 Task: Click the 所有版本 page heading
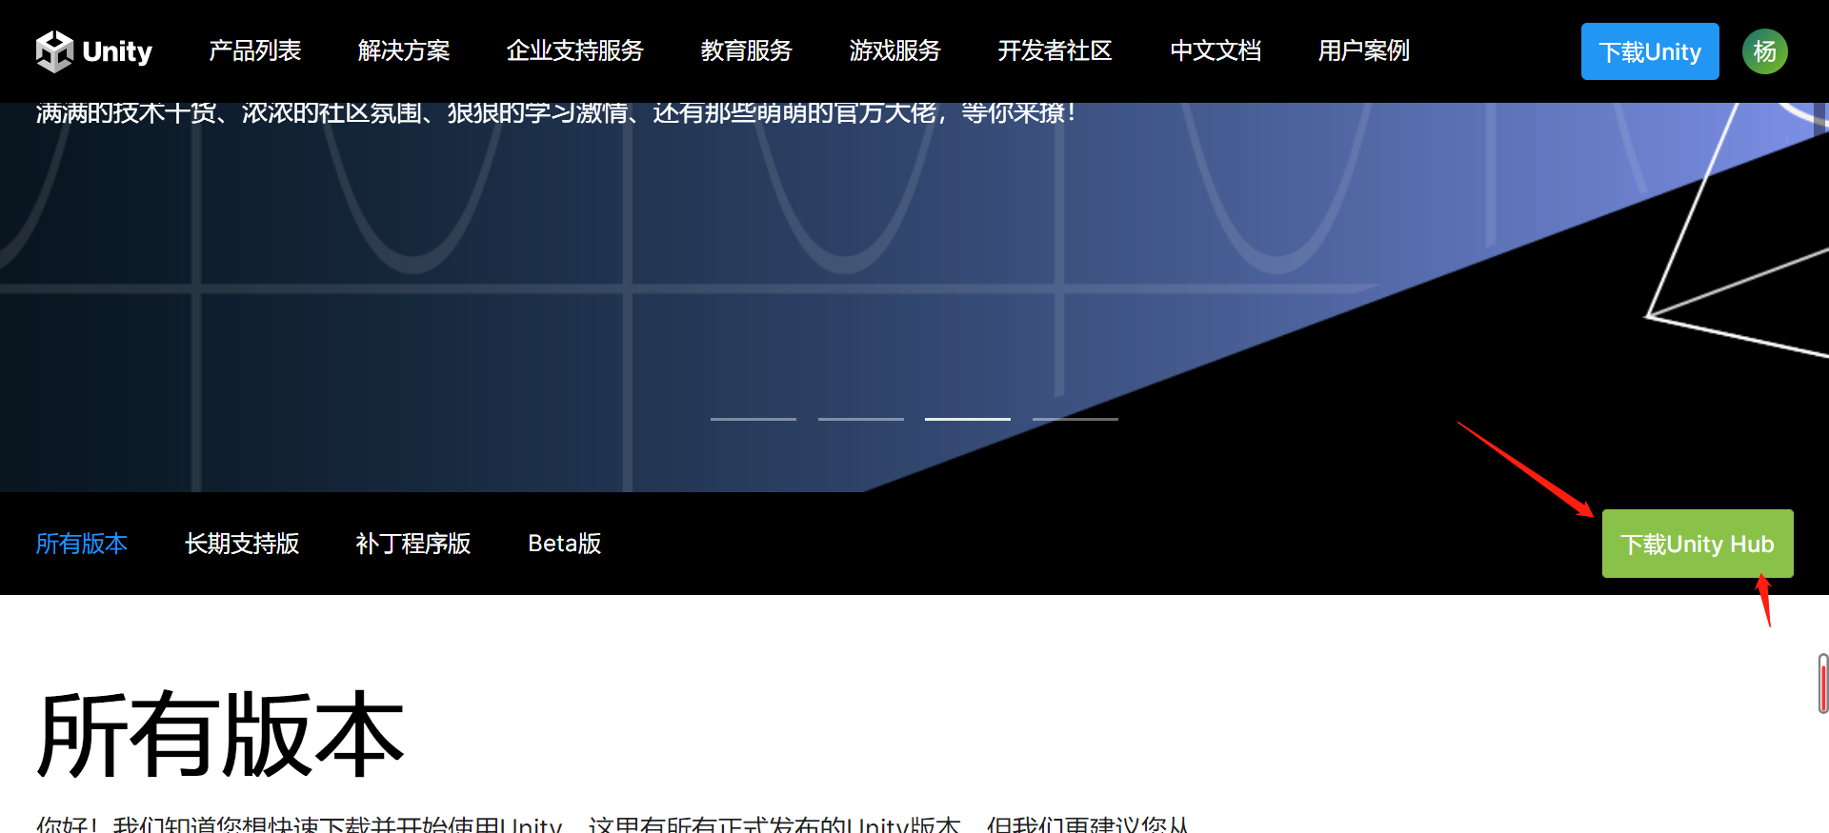(x=221, y=734)
